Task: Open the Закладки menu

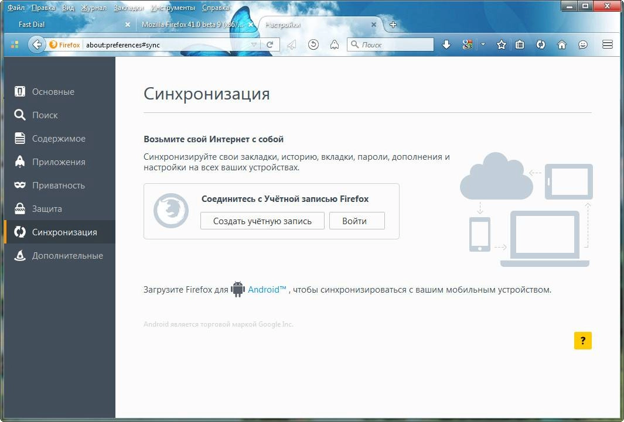Action: point(128,8)
